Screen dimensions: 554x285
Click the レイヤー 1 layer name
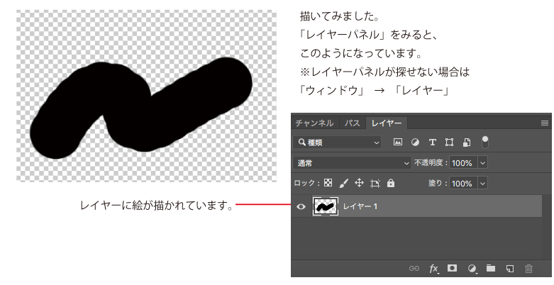click(360, 206)
